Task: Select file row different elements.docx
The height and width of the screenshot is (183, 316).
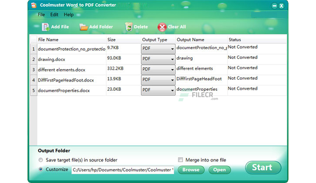Action: click(62, 70)
